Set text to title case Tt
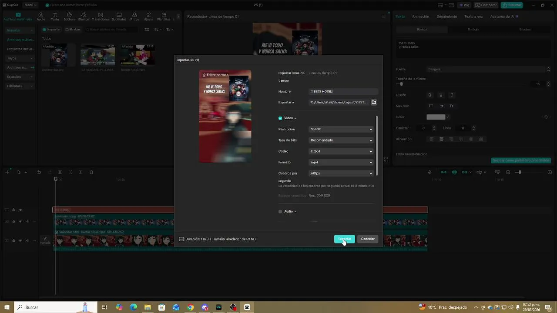This screenshot has height=313, width=557. (x=451, y=106)
